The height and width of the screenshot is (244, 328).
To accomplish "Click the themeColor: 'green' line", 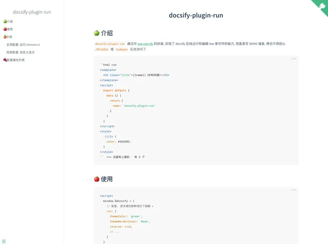I will click(126, 216).
